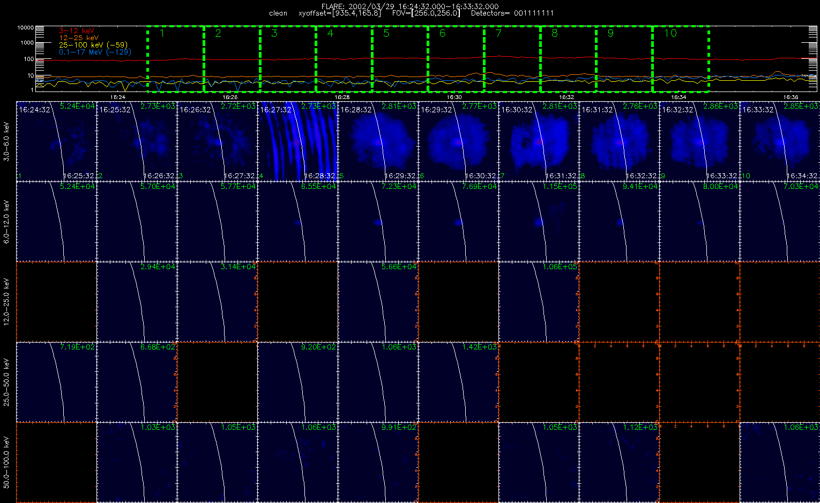This screenshot has width=820, height=503.
Task: Click the 'Detectors= 001111111' header text
Action: (x=512, y=13)
